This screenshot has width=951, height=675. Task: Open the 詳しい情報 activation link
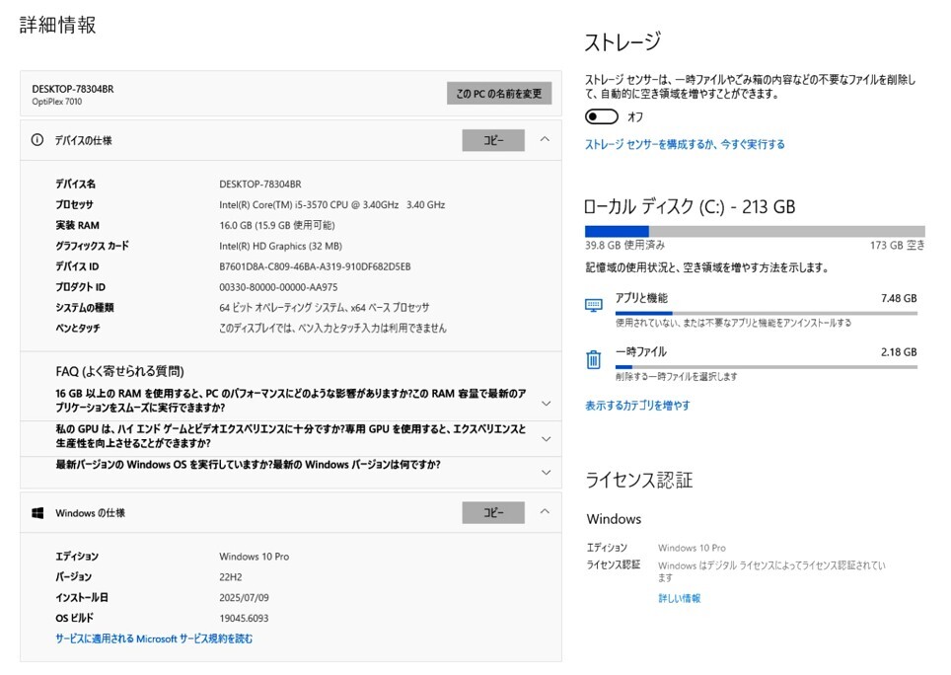pos(680,598)
